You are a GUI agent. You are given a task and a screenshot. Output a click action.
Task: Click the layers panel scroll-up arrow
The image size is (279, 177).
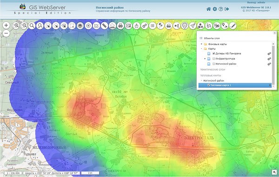pos(273,44)
